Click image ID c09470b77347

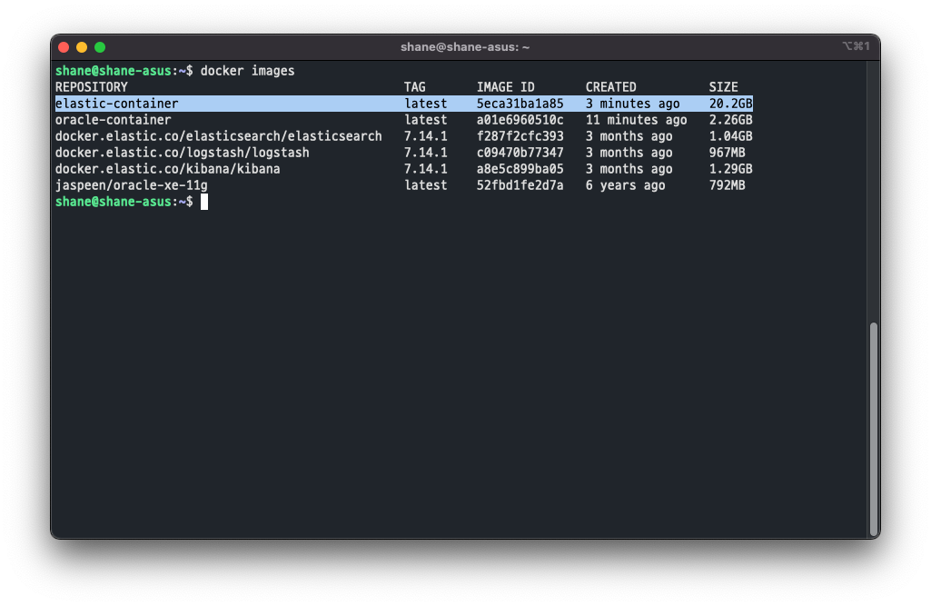pyautogui.click(x=520, y=153)
